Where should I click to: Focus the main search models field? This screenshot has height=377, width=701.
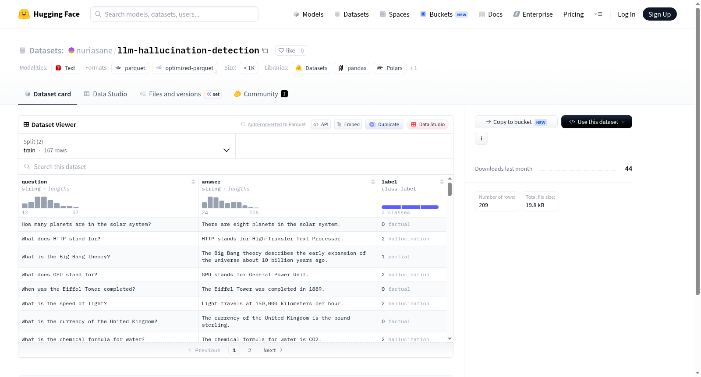tap(174, 14)
